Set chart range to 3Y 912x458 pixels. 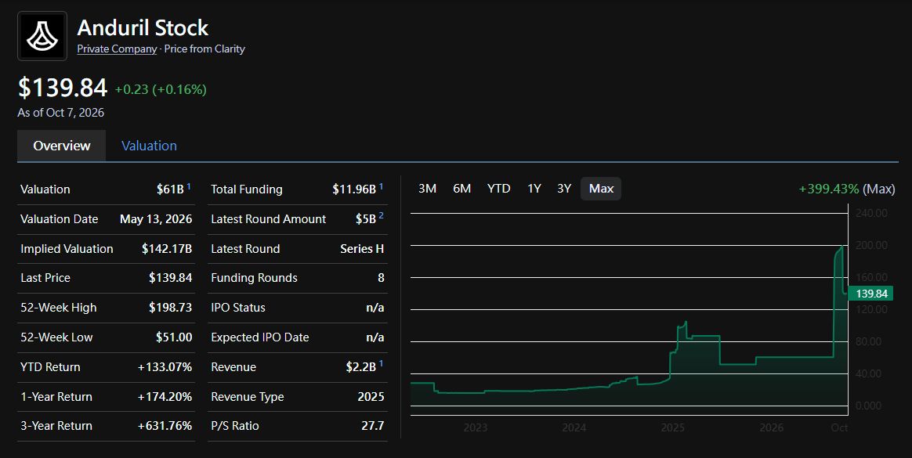564,189
